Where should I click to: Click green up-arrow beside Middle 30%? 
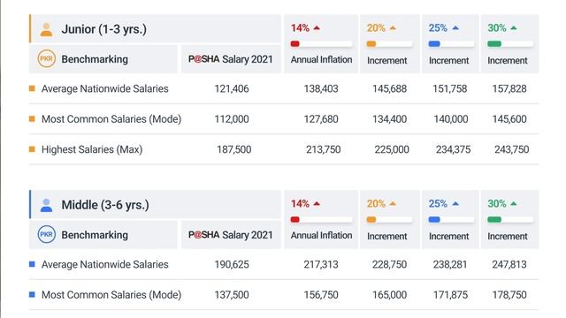(514, 204)
